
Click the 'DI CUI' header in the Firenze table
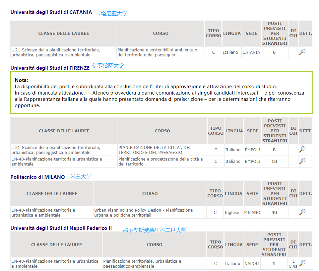coord(293,131)
